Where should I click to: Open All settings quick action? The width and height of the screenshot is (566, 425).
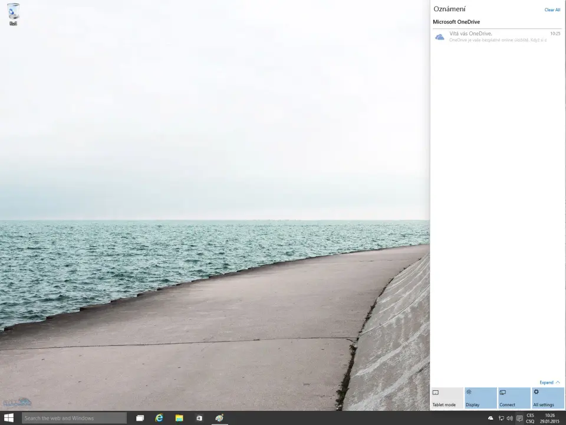pyautogui.click(x=548, y=398)
